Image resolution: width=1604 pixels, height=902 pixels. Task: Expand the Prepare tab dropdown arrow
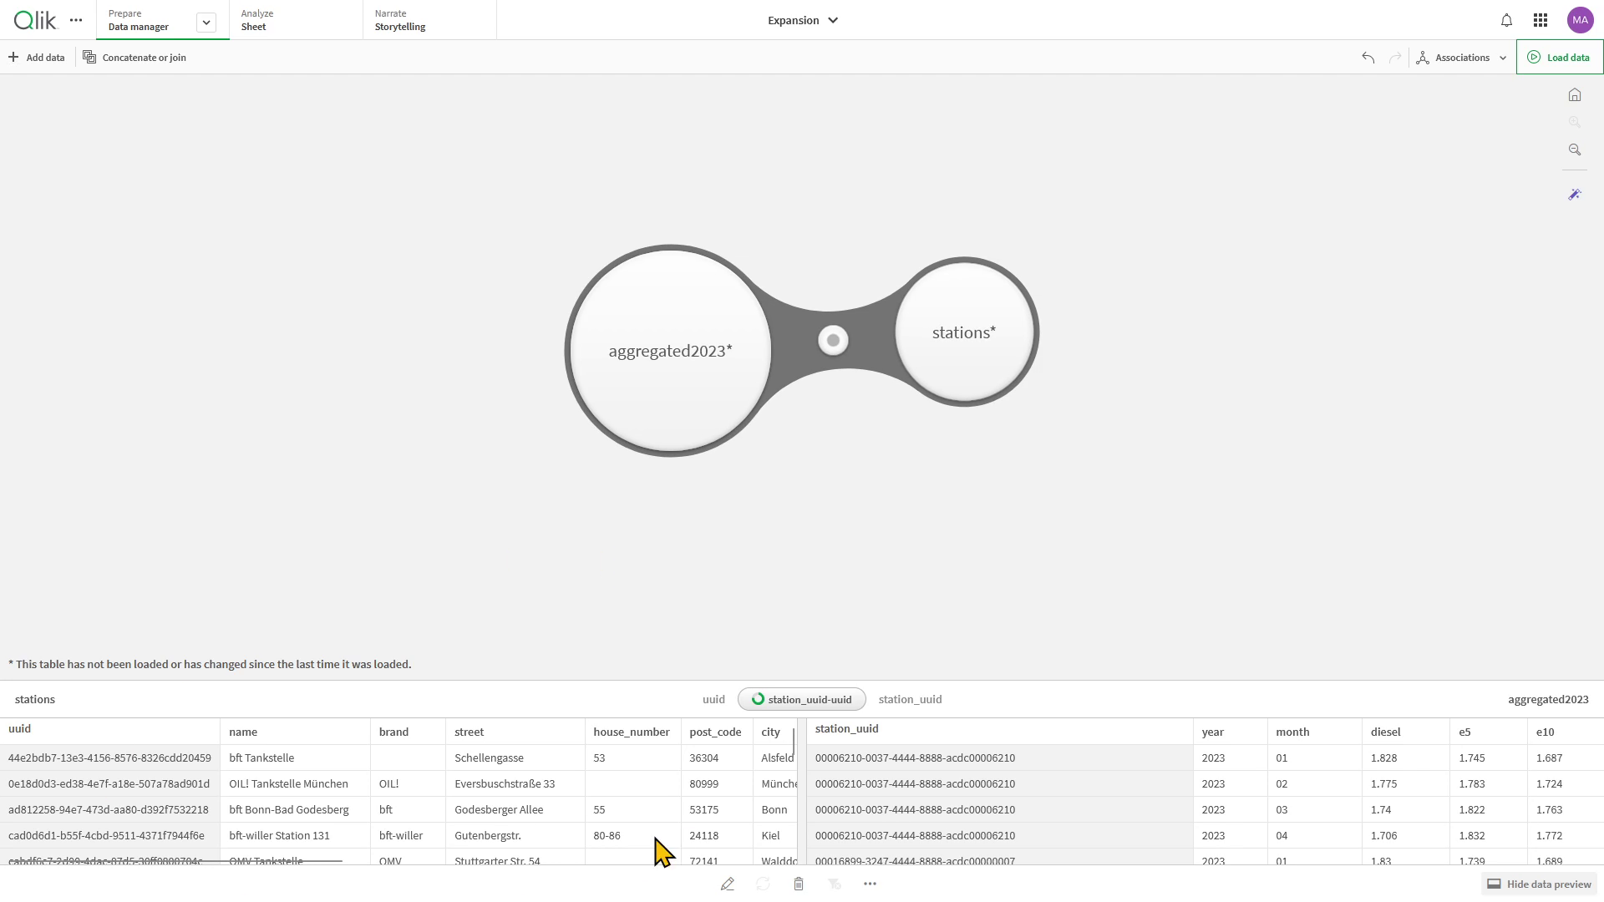[206, 23]
